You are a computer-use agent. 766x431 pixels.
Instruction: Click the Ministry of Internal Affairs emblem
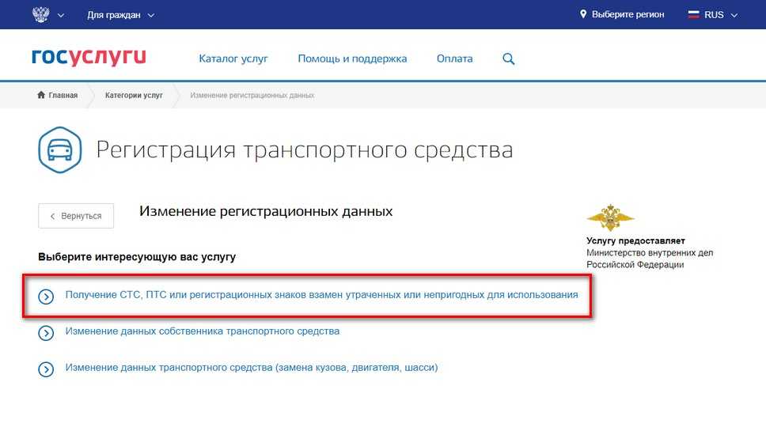pos(610,217)
